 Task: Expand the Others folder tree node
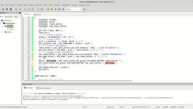(x=3, y=32)
